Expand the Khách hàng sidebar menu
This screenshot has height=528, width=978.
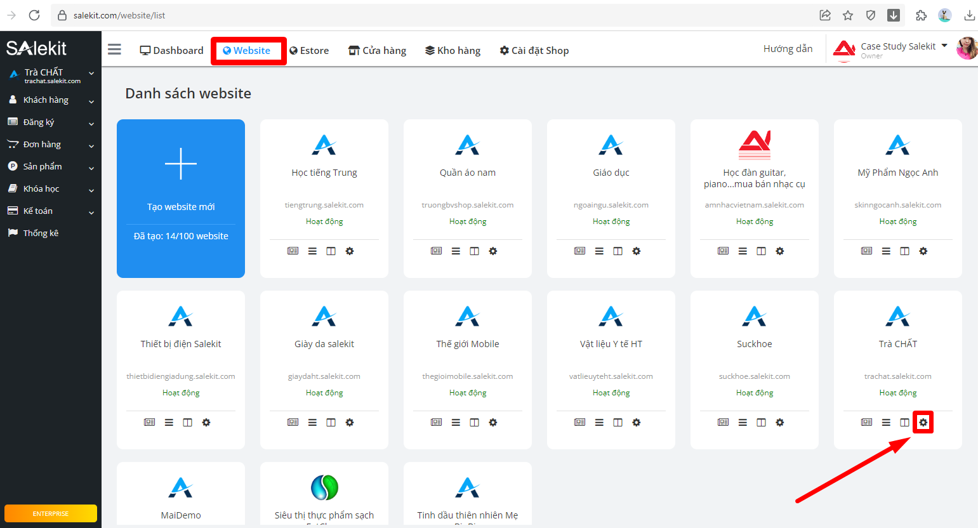51,100
